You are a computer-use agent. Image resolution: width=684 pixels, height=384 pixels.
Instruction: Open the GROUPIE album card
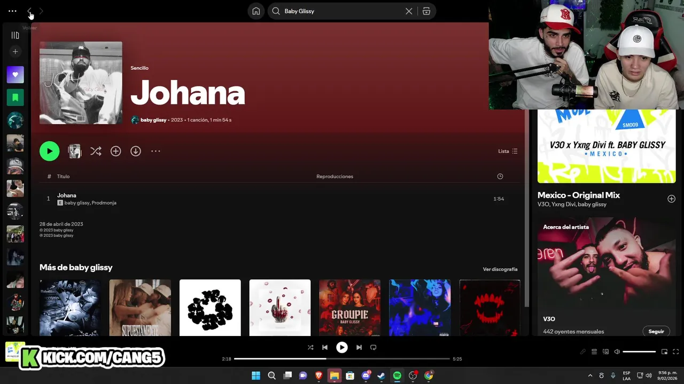click(349, 308)
